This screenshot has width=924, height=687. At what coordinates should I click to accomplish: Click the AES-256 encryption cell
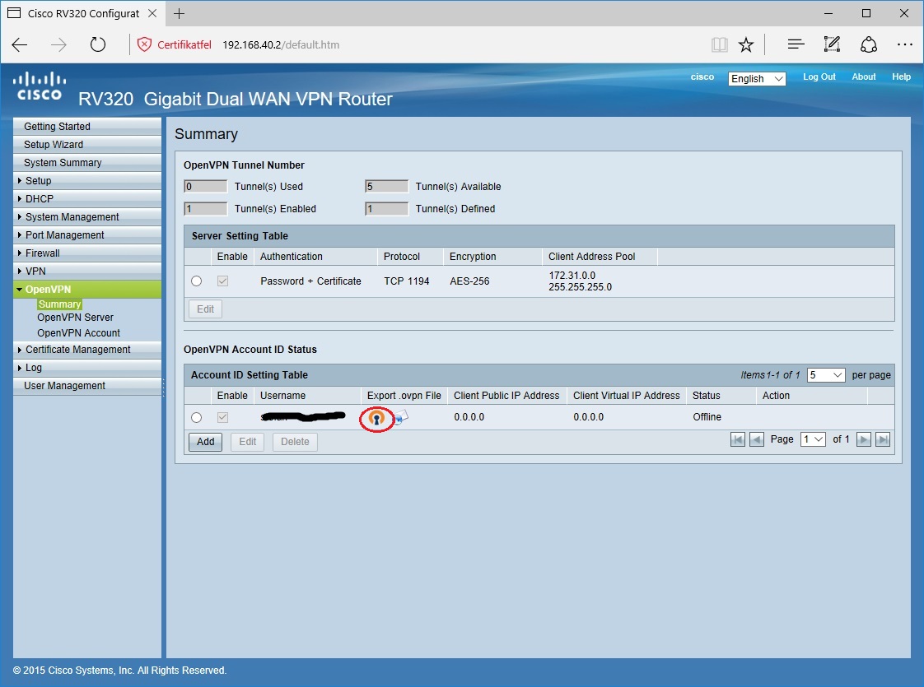[469, 281]
